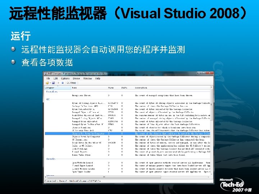Collapse the GC category group
The height and width of the screenshot is (194, 259).
tap(48, 100)
